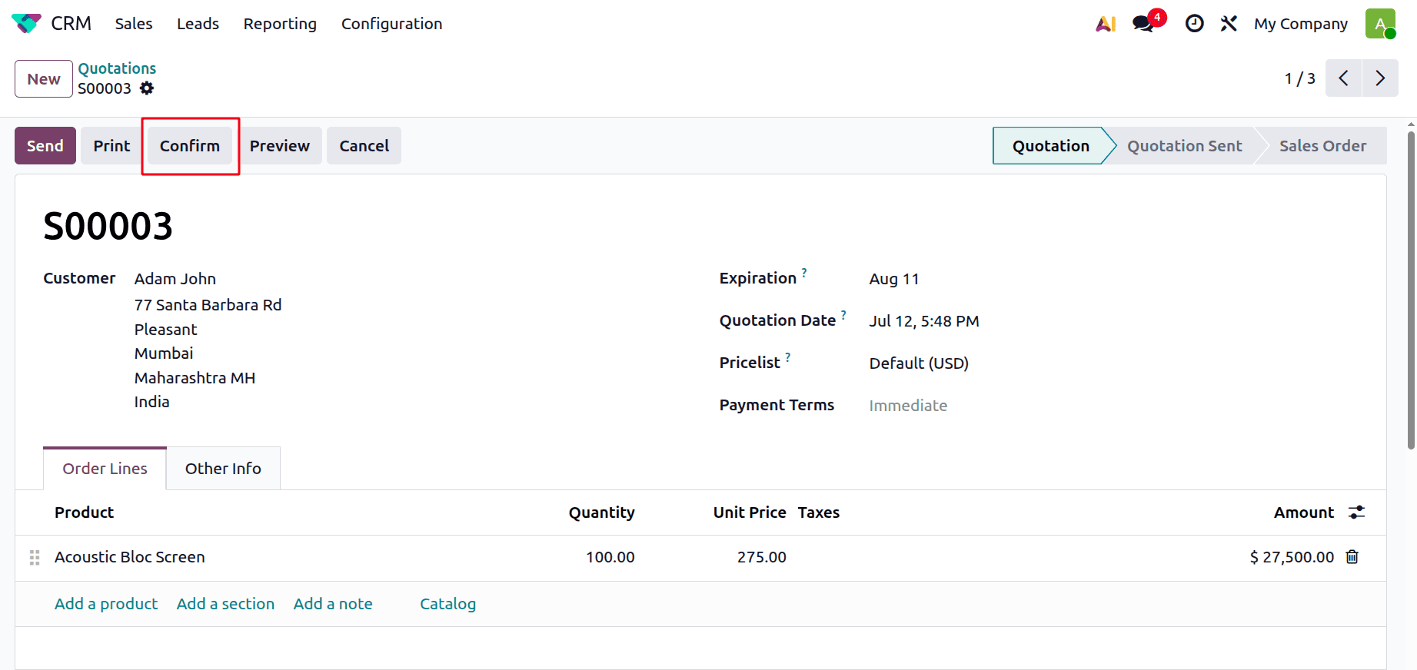Click Add a product link

click(106, 604)
